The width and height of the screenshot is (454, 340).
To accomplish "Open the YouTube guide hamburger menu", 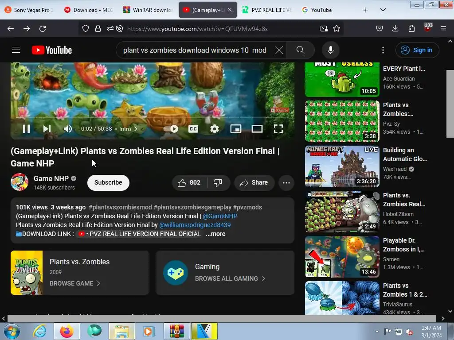I will click(x=16, y=50).
